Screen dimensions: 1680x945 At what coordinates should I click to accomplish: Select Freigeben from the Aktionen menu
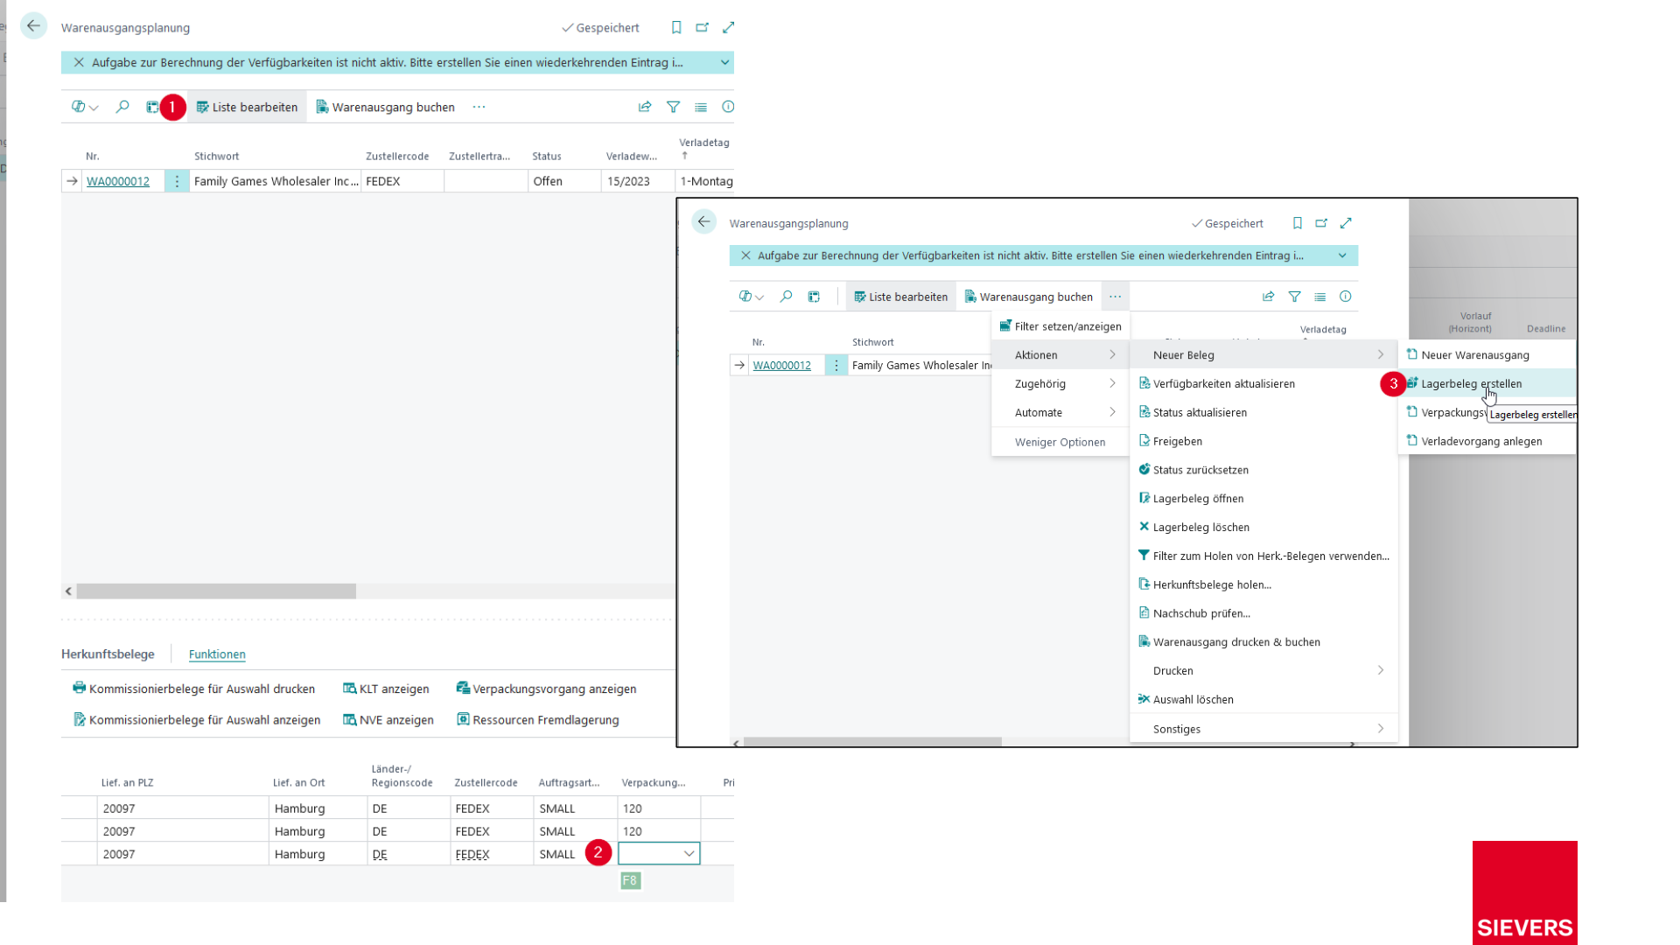(x=1263, y=441)
